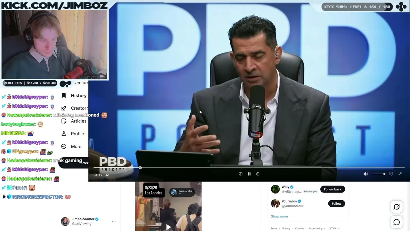This screenshot has width=410, height=231.
Task: Open the Grok floating icon button
Action: (397, 207)
